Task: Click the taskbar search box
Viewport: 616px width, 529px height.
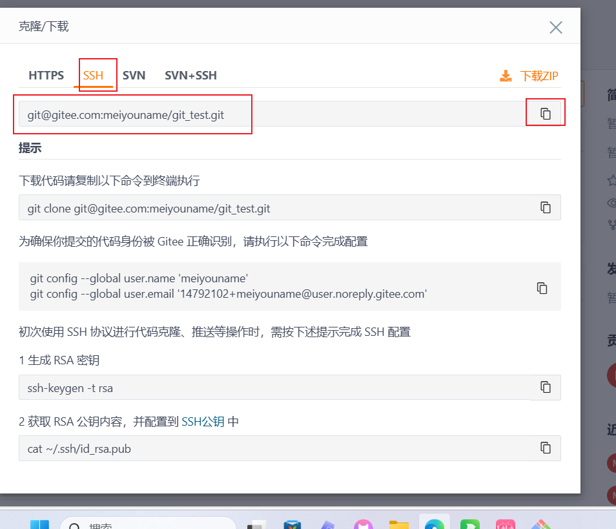Action: 148,524
